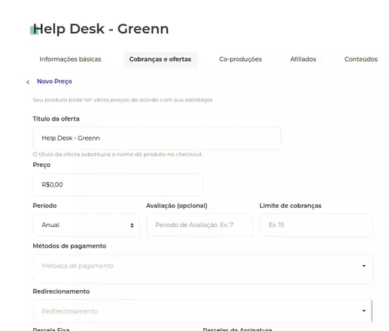The width and height of the screenshot is (389, 331).
Task: Click the Redirecionamento label
Action: coord(62,292)
